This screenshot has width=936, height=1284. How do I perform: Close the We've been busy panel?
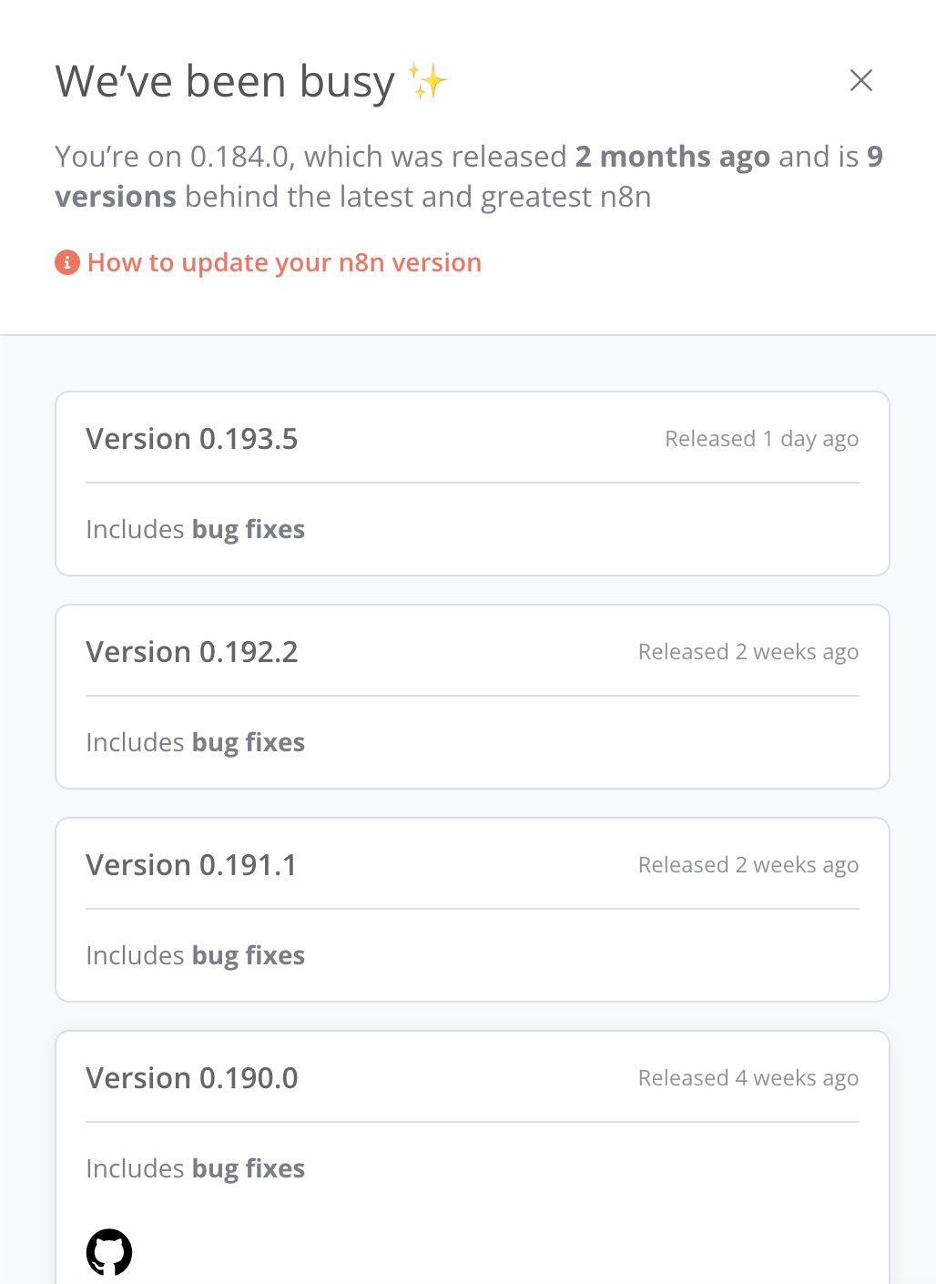(x=860, y=80)
